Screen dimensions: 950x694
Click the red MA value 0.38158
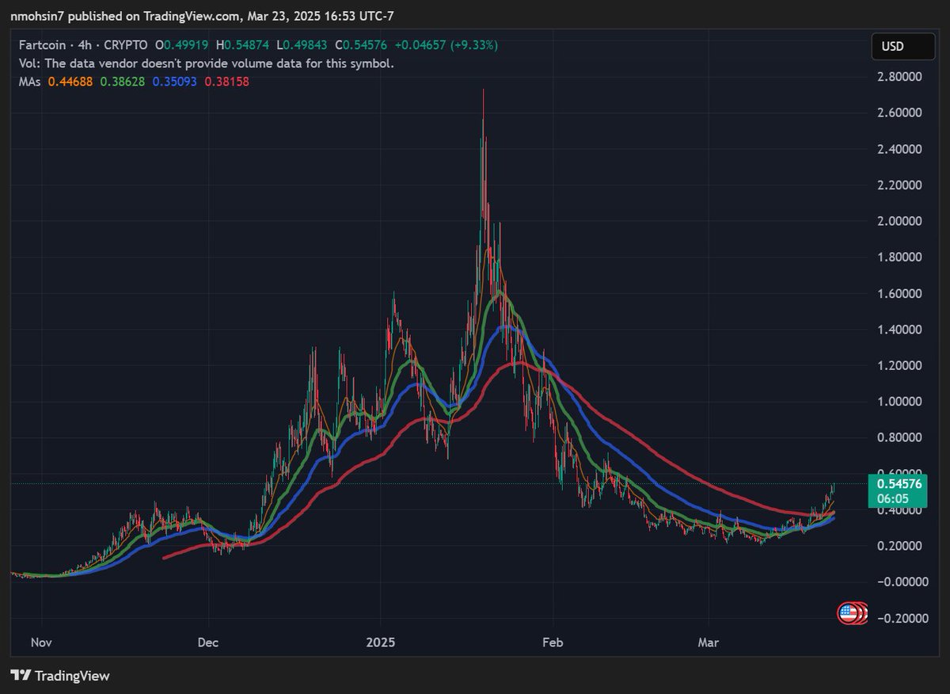click(227, 81)
